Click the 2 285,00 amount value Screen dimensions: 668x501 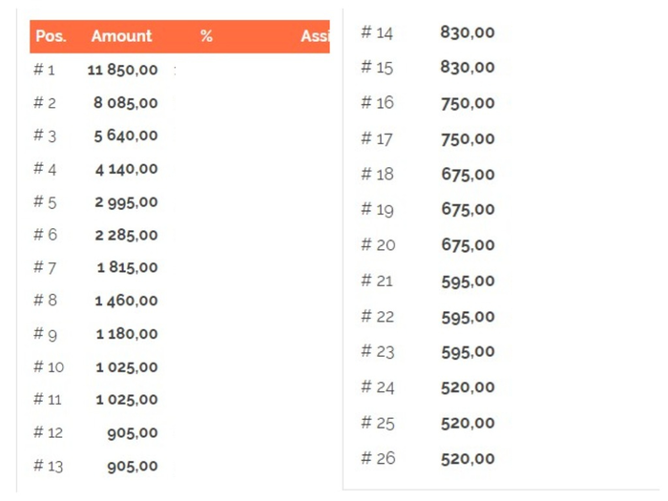(x=126, y=235)
